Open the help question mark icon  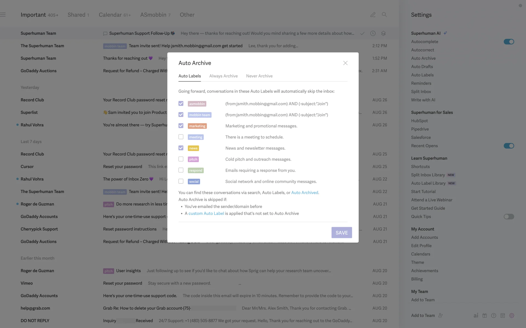(494, 315)
